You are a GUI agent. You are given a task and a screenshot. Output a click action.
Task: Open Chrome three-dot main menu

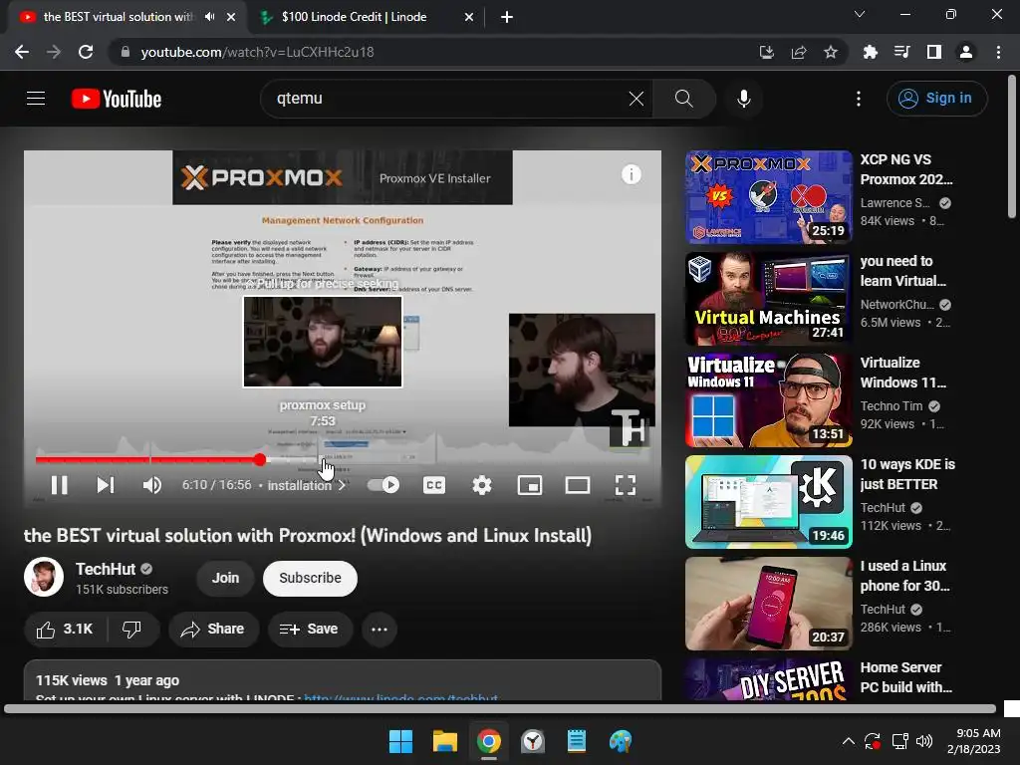point(998,52)
